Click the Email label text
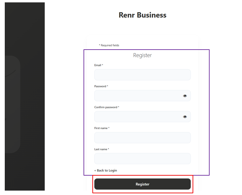Screen dimensions: 242x195 click(x=99, y=65)
